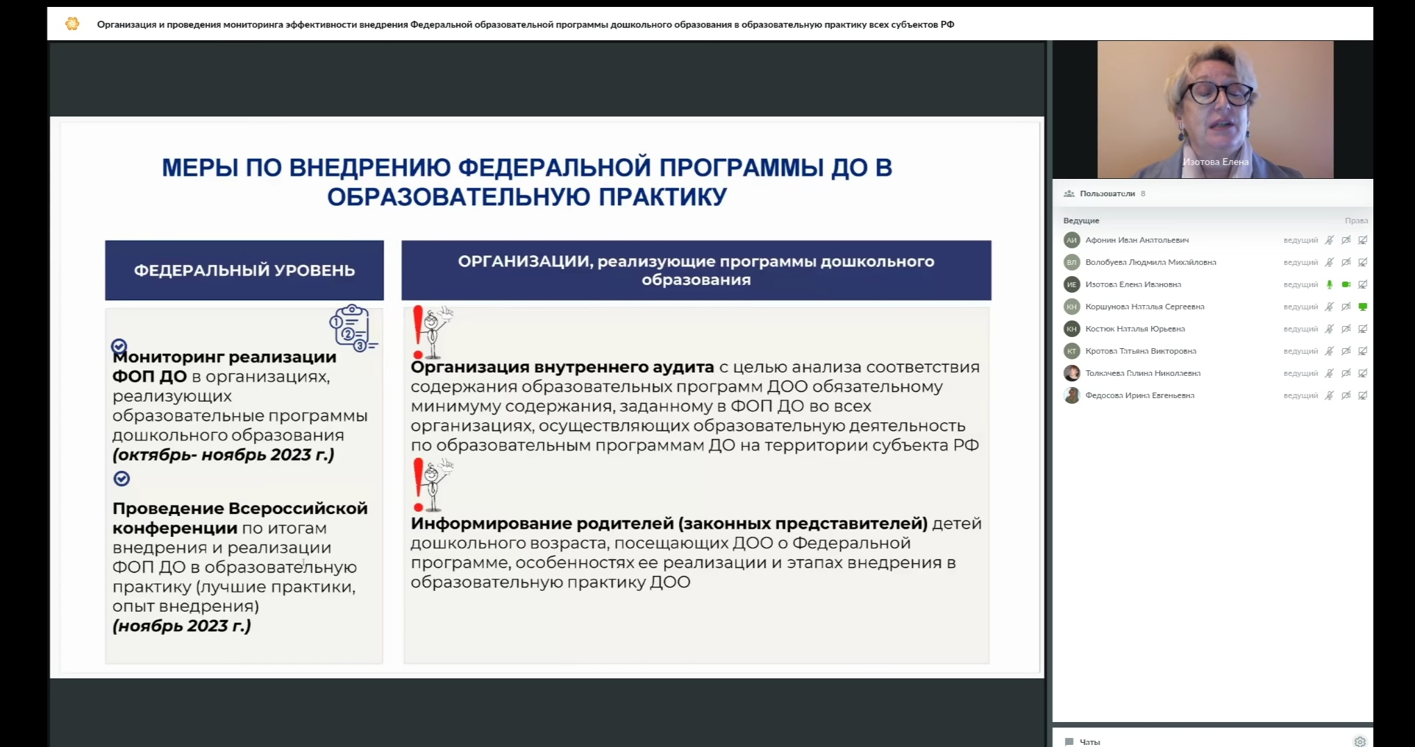Viewport: 1415px width, 747px height.
Task: Click Федосова Ирина Евгеньевна's avatar photo
Action: point(1071,395)
